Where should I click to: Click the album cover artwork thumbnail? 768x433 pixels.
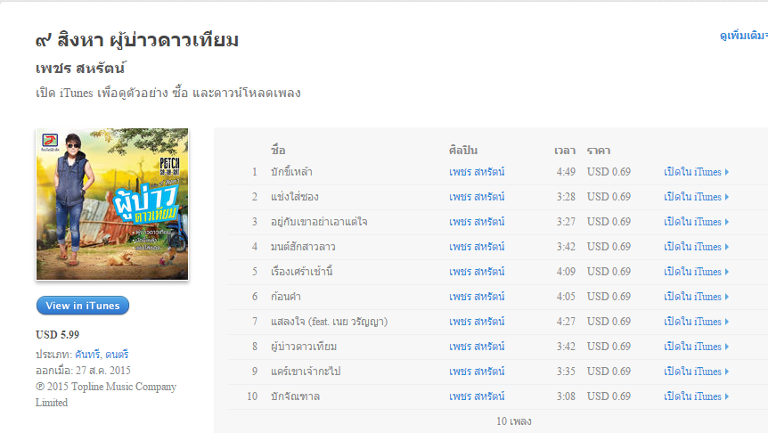coord(112,204)
